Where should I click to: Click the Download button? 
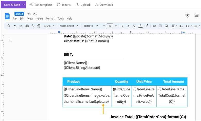tap(104, 5)
